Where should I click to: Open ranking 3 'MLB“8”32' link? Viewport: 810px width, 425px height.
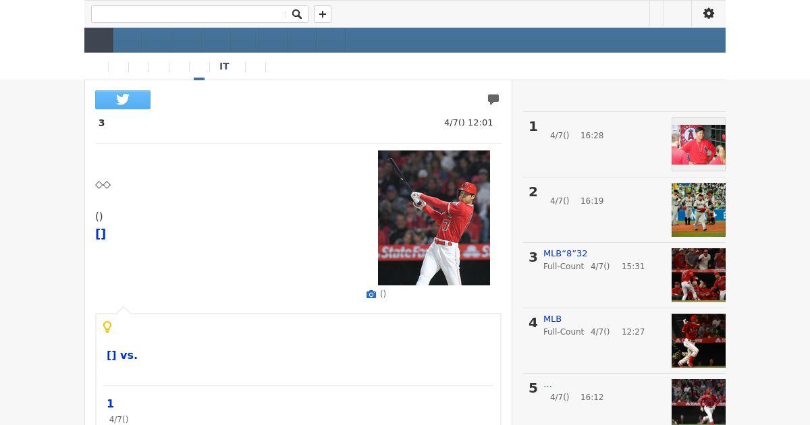[x=565, y=254]
